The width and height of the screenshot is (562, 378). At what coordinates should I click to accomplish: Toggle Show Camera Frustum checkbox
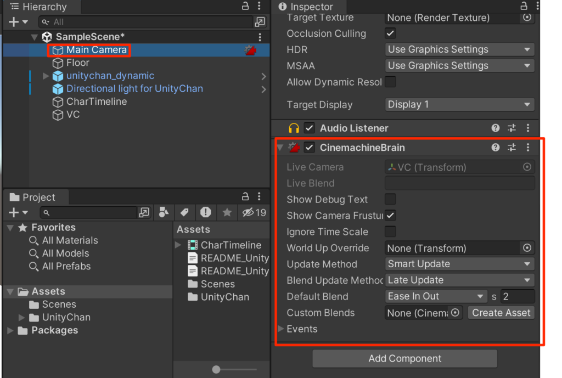coord(390,216)
